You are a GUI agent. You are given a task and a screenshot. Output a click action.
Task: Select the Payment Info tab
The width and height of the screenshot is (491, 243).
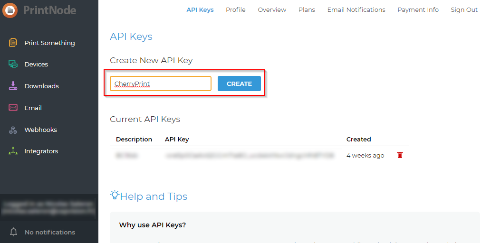(418, 9)
